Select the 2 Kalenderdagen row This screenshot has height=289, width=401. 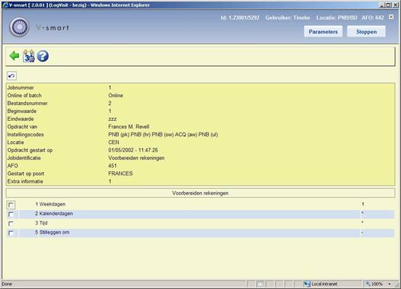[x=200, y=214]
